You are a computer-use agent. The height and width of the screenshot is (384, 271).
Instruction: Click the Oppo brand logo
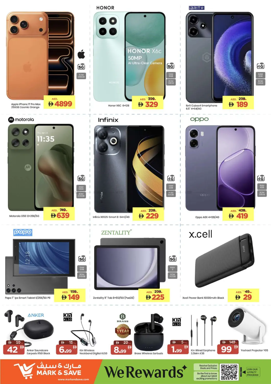point(199,119)
